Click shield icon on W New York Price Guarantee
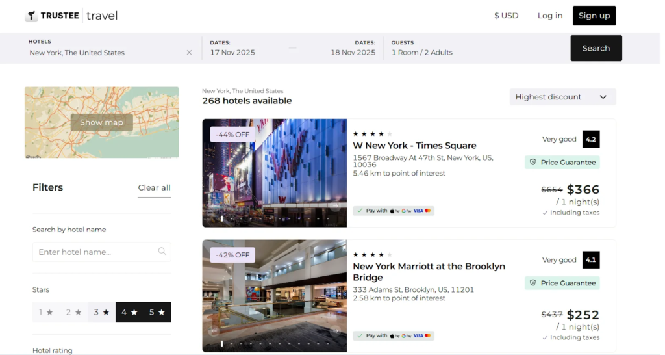This screenshot has height=355, width=665. coord(533,163)
